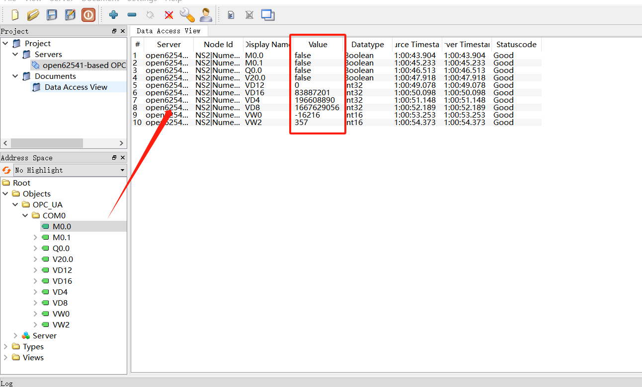Expand the M0.1 node

(35, 238)
